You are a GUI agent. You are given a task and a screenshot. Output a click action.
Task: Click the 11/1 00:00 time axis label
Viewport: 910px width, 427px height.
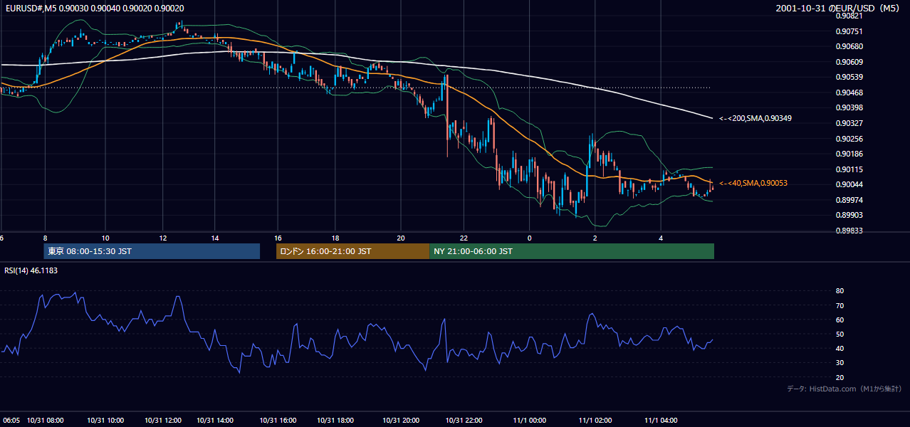click(x=529, y=421)
